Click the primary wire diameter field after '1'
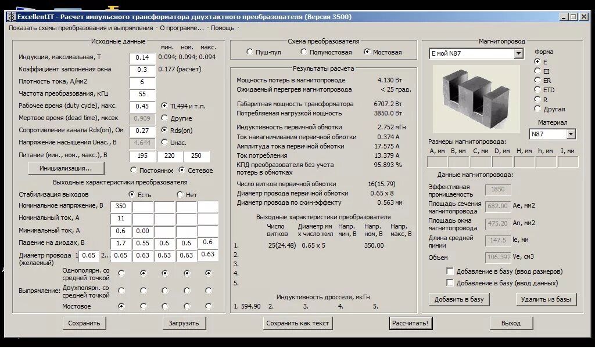Image resolution: width=595 pixels, height=348 pixels. coord(89,255)
